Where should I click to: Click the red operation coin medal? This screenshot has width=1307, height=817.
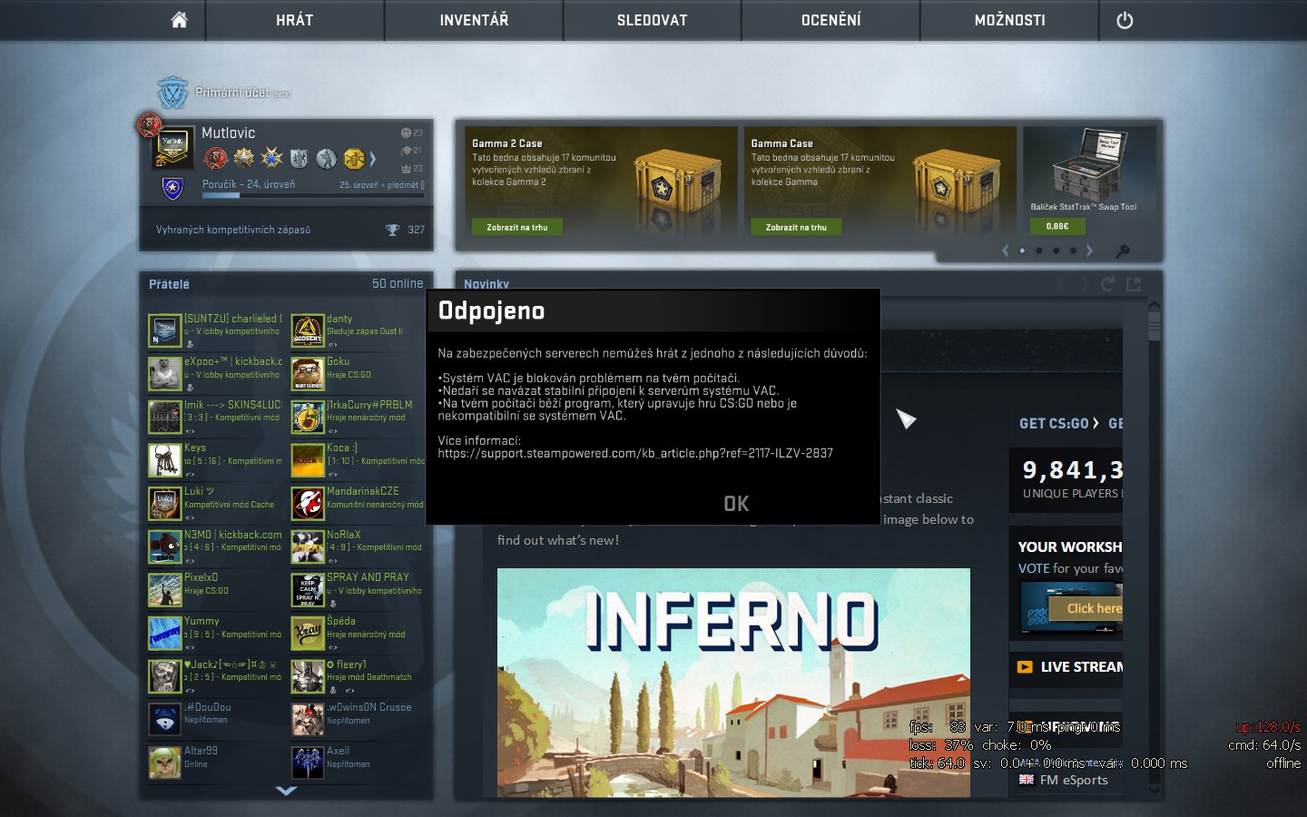[x=216, y=159]
